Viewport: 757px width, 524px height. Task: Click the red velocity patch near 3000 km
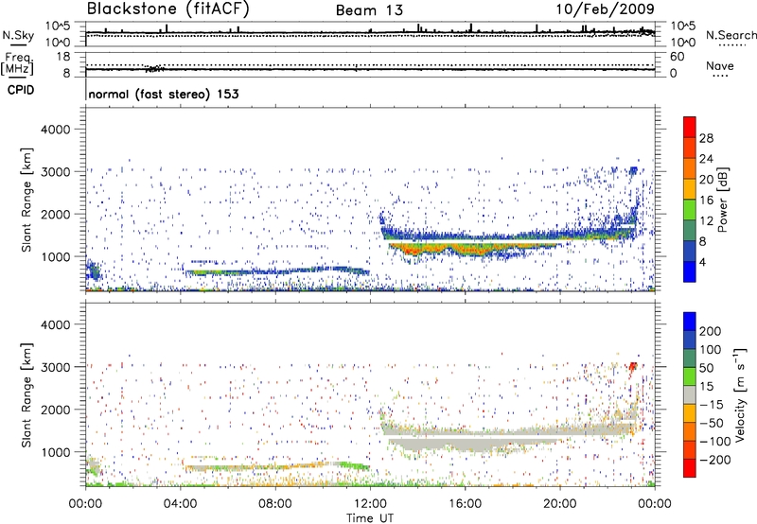tap(632, 366)
